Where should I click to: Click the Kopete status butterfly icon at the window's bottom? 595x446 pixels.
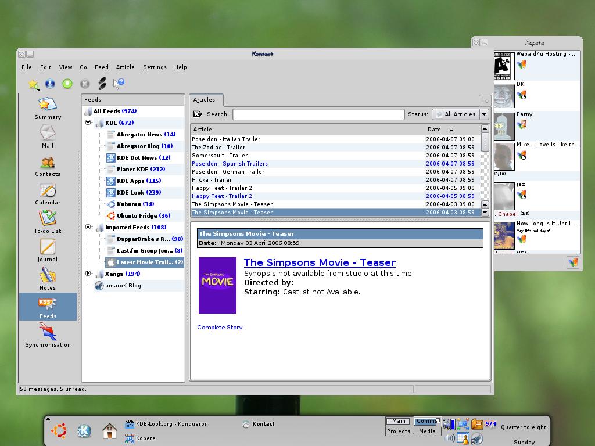(573, 262)
